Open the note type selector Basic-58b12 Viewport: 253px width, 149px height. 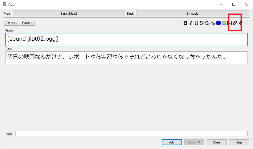click(69, 14)
